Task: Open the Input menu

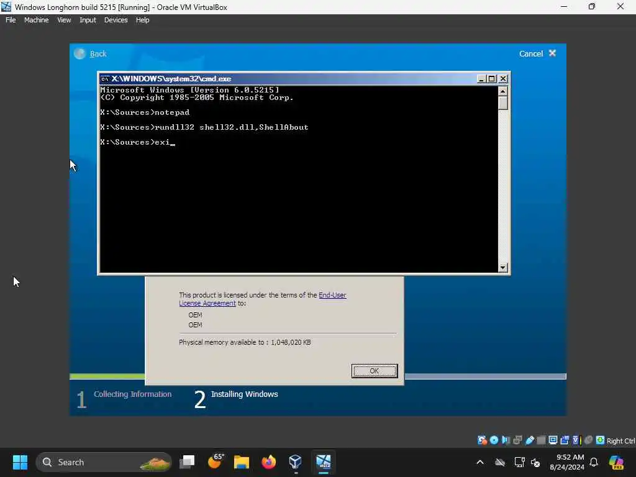Action: (88, 20)
